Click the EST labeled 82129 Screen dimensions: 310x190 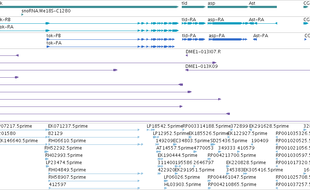55,133
